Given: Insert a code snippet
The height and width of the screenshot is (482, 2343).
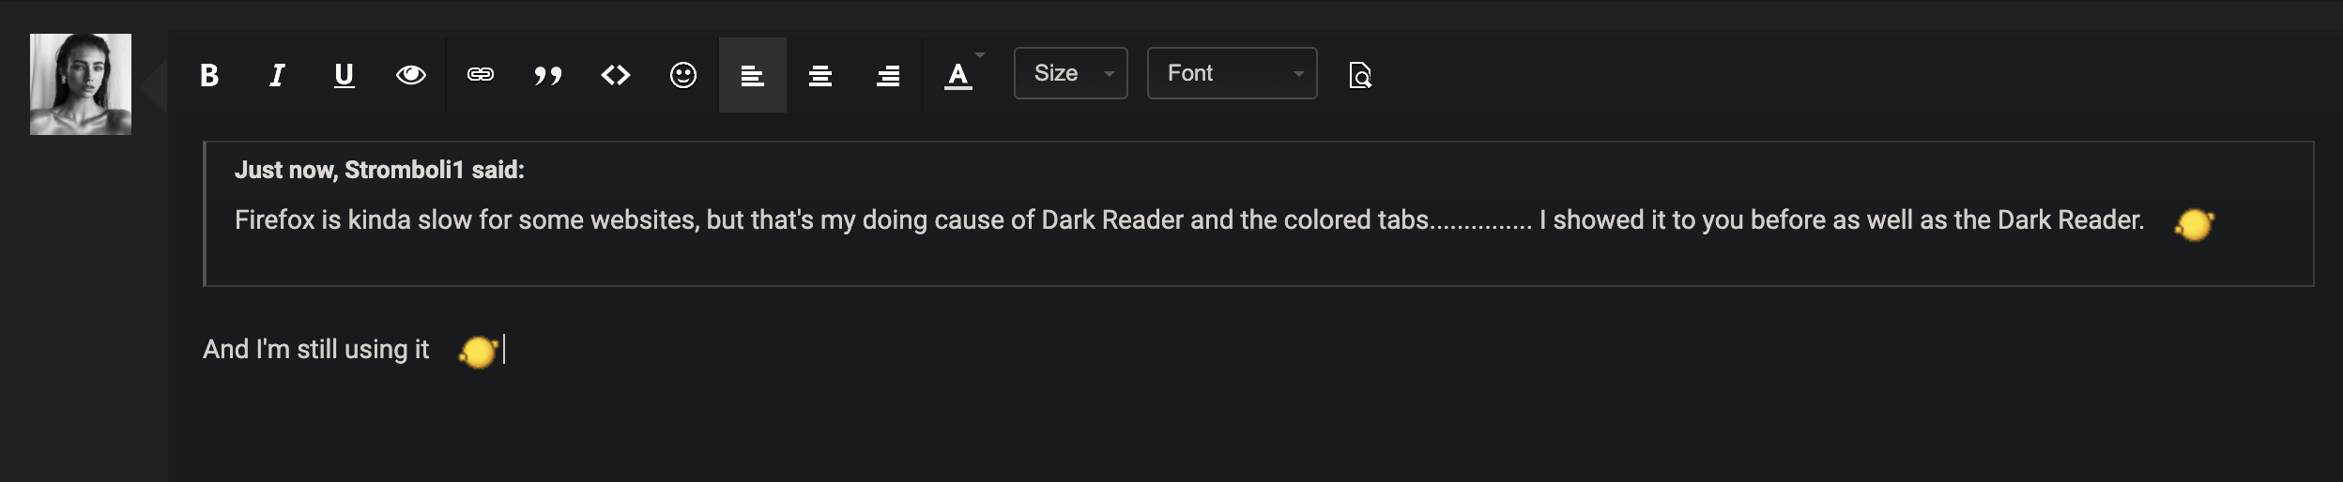Looking at the screenshot, I should click(x=616, y=75).
